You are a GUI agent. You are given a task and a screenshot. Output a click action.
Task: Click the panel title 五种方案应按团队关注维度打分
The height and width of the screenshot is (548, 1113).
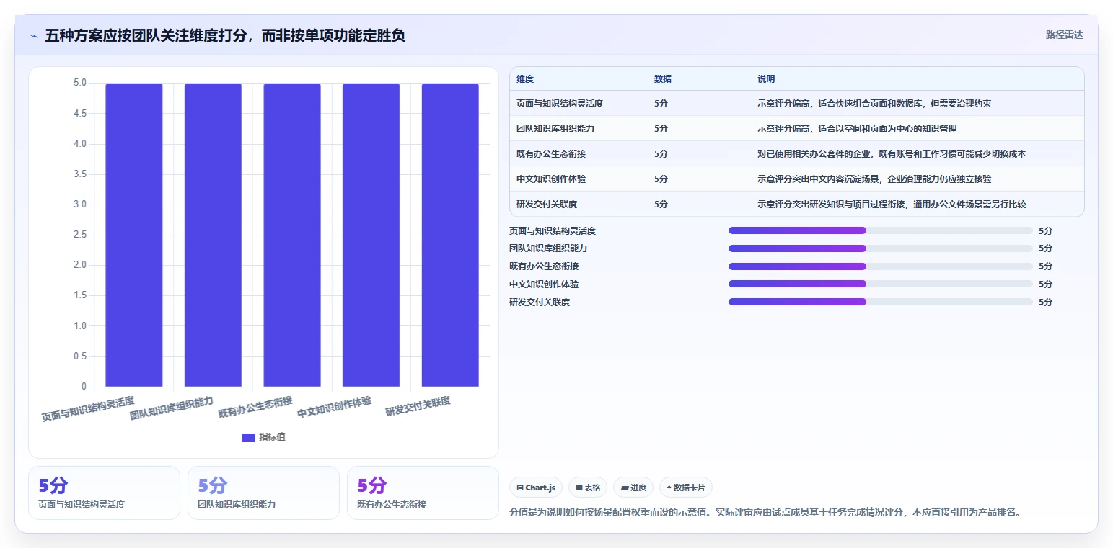(225, 35)
